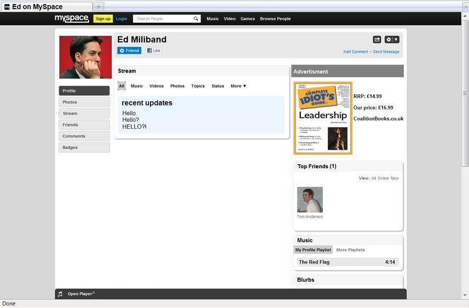Click the Top Friends (1) heading
469x308 pixels.
(x=317, y=166)
